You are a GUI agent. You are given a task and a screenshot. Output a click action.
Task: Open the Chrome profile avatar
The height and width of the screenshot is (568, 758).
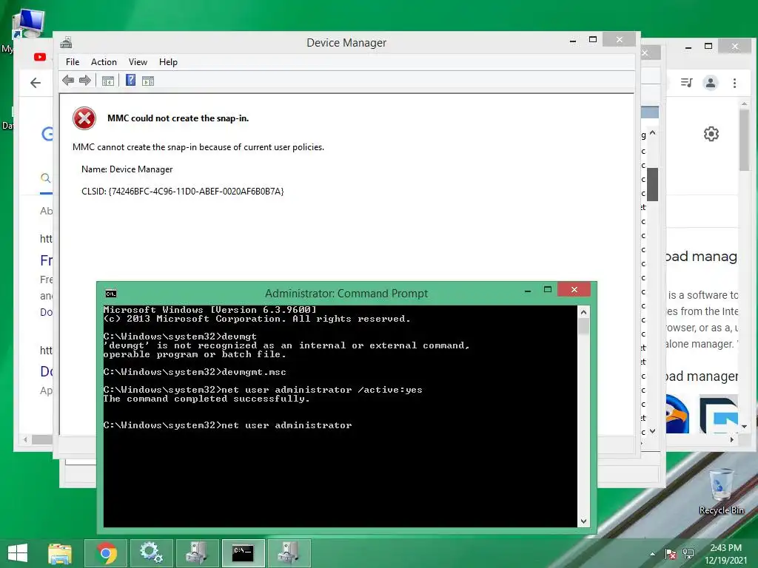[x=710, y=83]
